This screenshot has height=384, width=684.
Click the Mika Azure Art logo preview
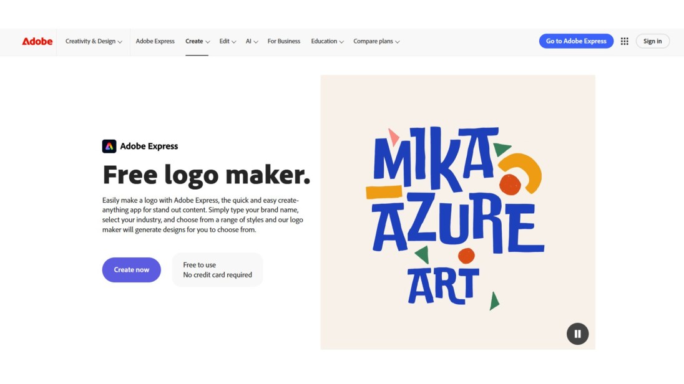(x=457, y=213)
